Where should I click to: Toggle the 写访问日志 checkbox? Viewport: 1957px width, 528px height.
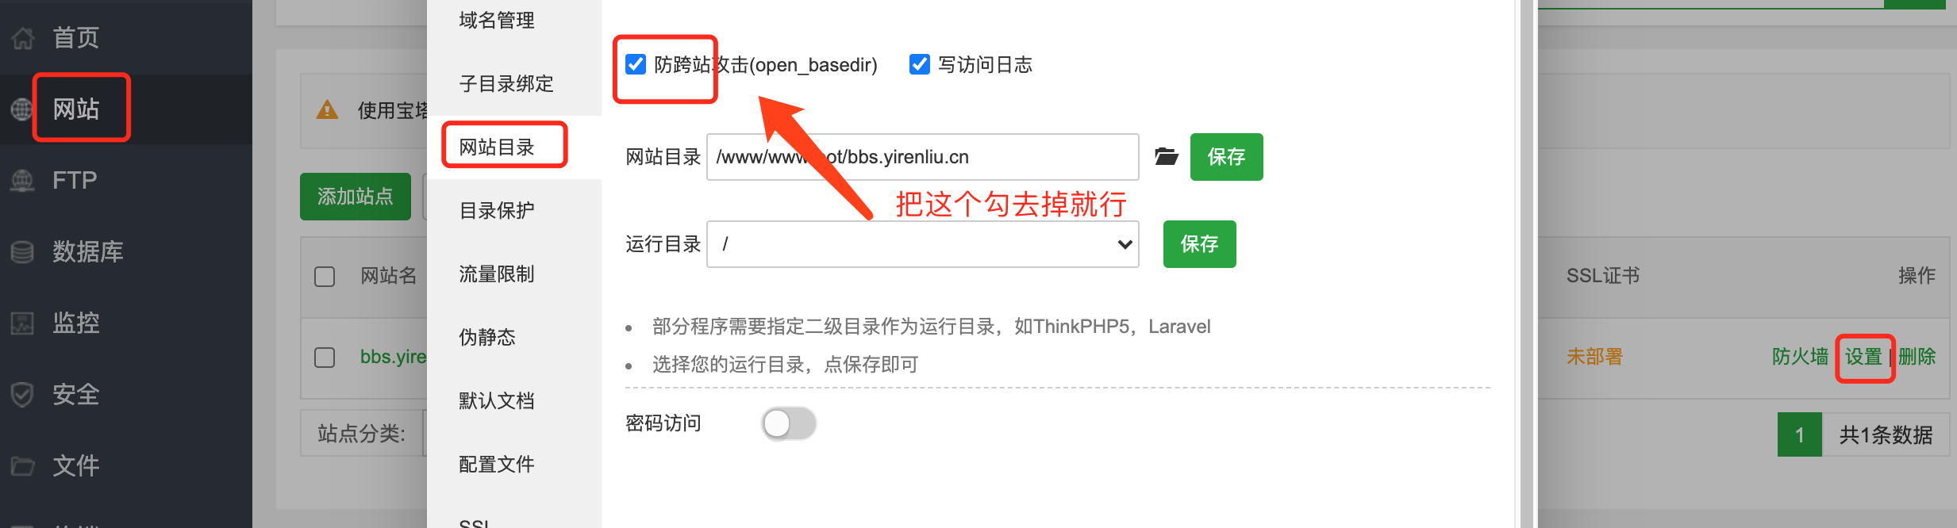point(919,64)
